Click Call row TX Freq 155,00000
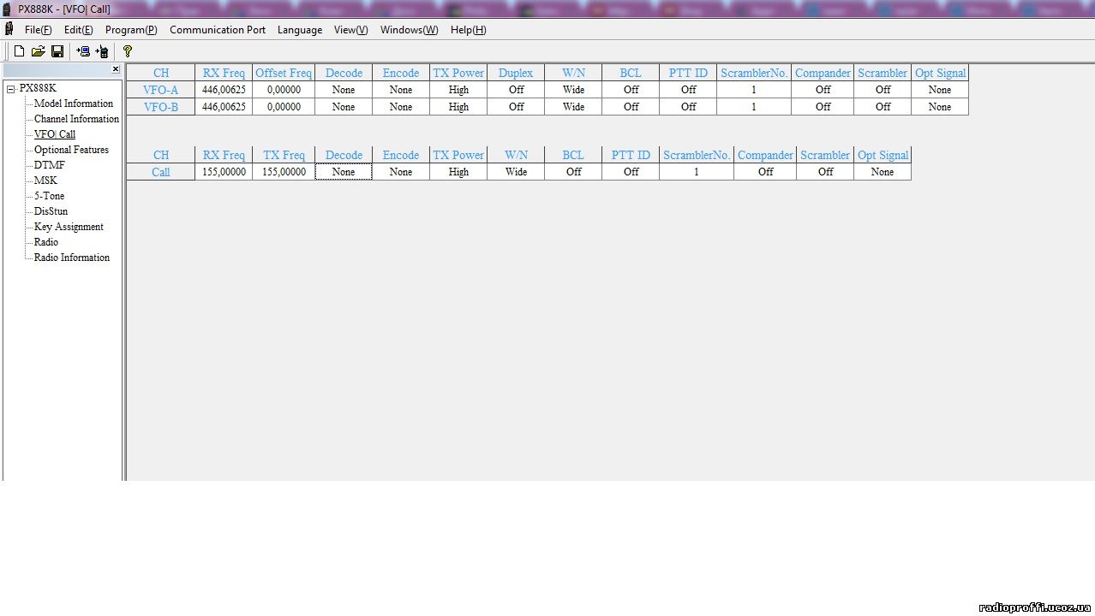Image resolution: width=1095 pixels, height=616 pixels. pos(284,172)
